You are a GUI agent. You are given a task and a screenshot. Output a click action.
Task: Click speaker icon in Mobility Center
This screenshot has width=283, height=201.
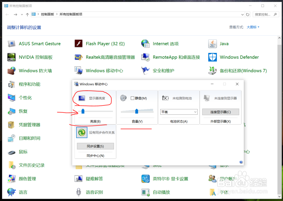(x=123, y=98)
